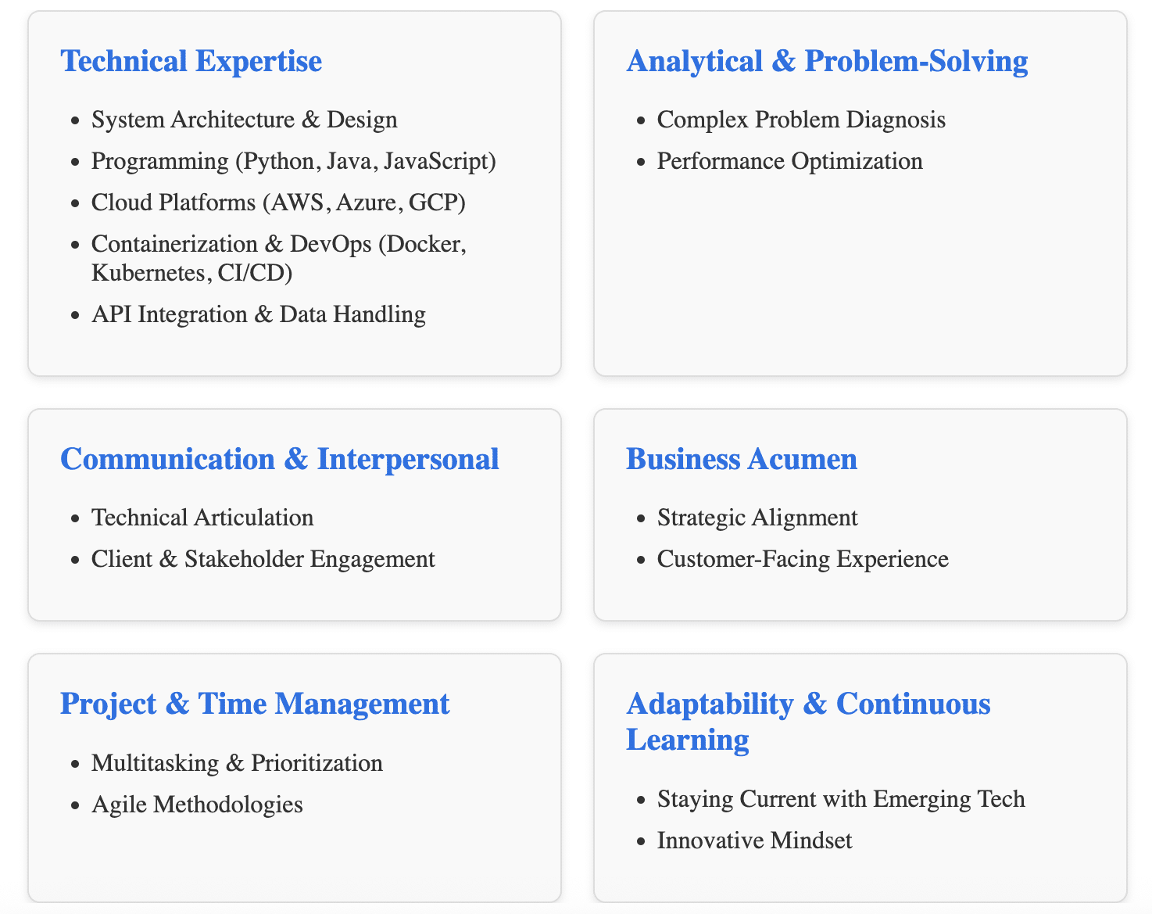This screenshot has height=914, width=1152.
Task: Click the Project & Time Management heading
Action: [255, 704]
